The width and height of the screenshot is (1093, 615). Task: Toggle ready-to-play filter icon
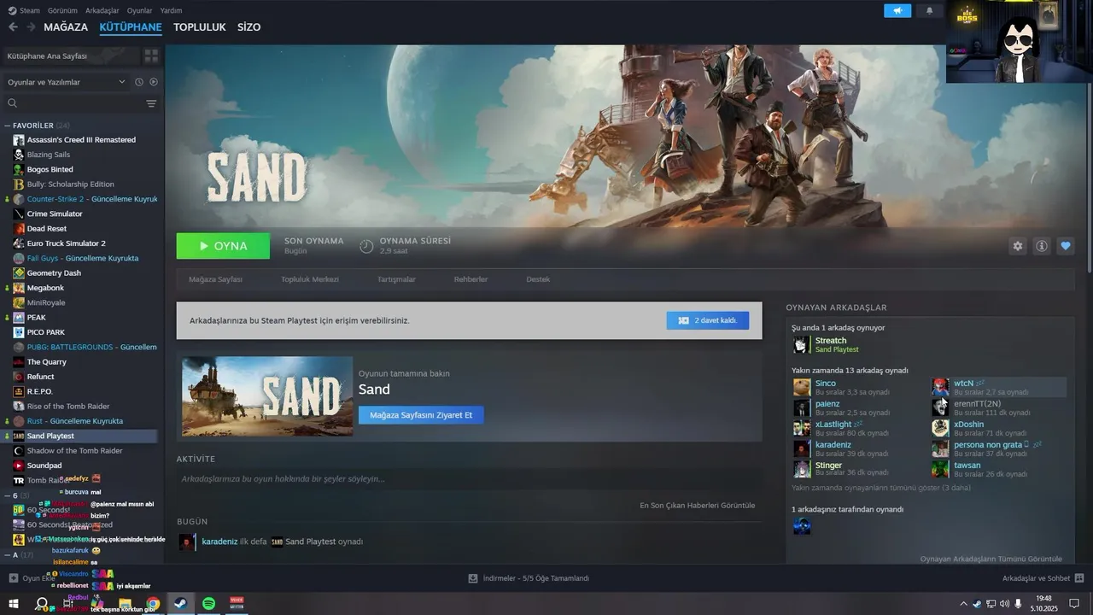[154, 82]
